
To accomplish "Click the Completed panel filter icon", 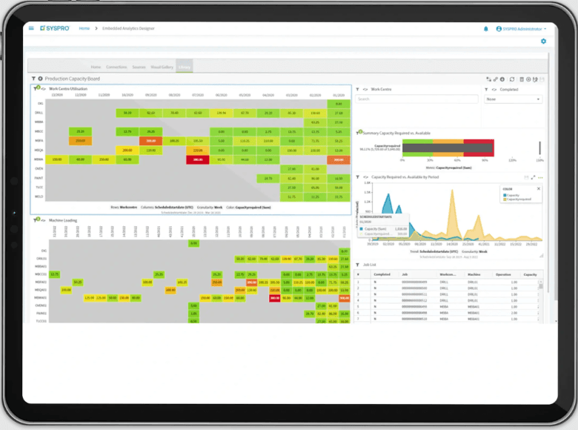I will [486, 90].
